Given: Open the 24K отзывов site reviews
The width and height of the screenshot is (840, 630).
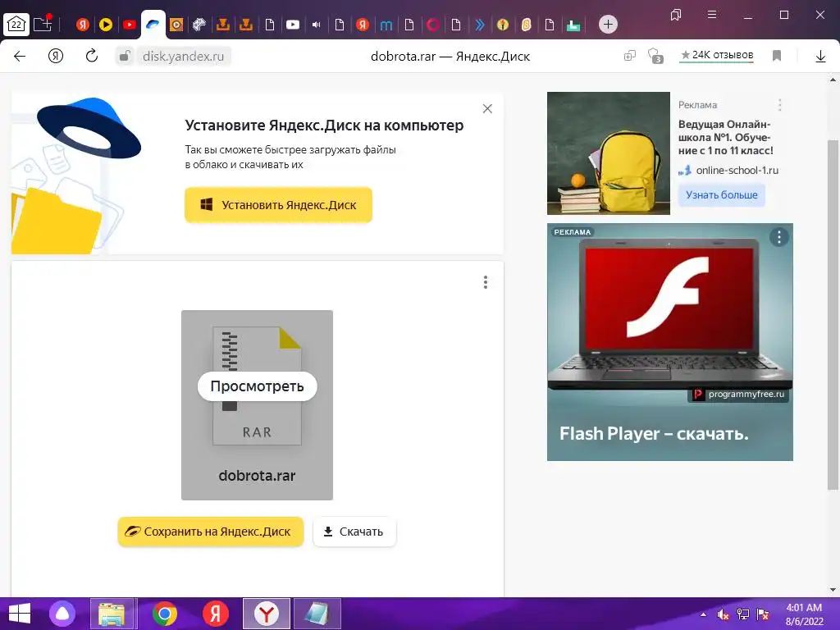Looking at the screenshot, I should pyautogui.click(x=717, y=55).
